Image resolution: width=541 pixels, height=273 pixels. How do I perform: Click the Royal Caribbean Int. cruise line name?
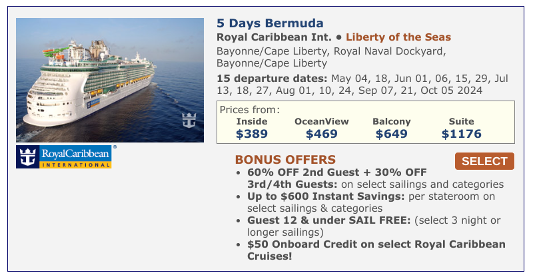pyautogui.click(x=274, y=37)
